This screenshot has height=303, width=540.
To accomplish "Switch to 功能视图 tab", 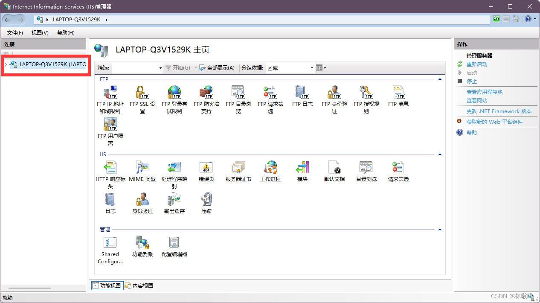I will (107, 286).
